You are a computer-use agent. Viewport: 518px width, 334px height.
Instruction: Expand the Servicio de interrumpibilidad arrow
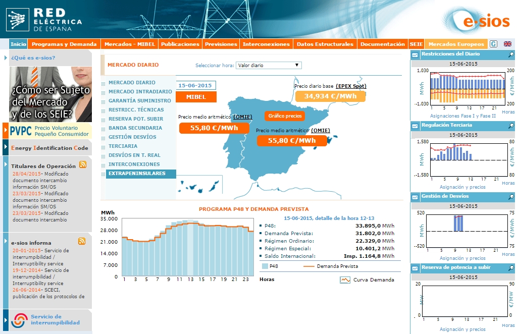6,320
